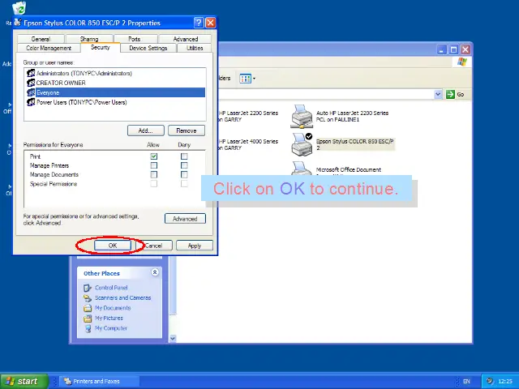Switch to the Color Management tab
Screen dimensions: 519x389
(x=49, y=48)
